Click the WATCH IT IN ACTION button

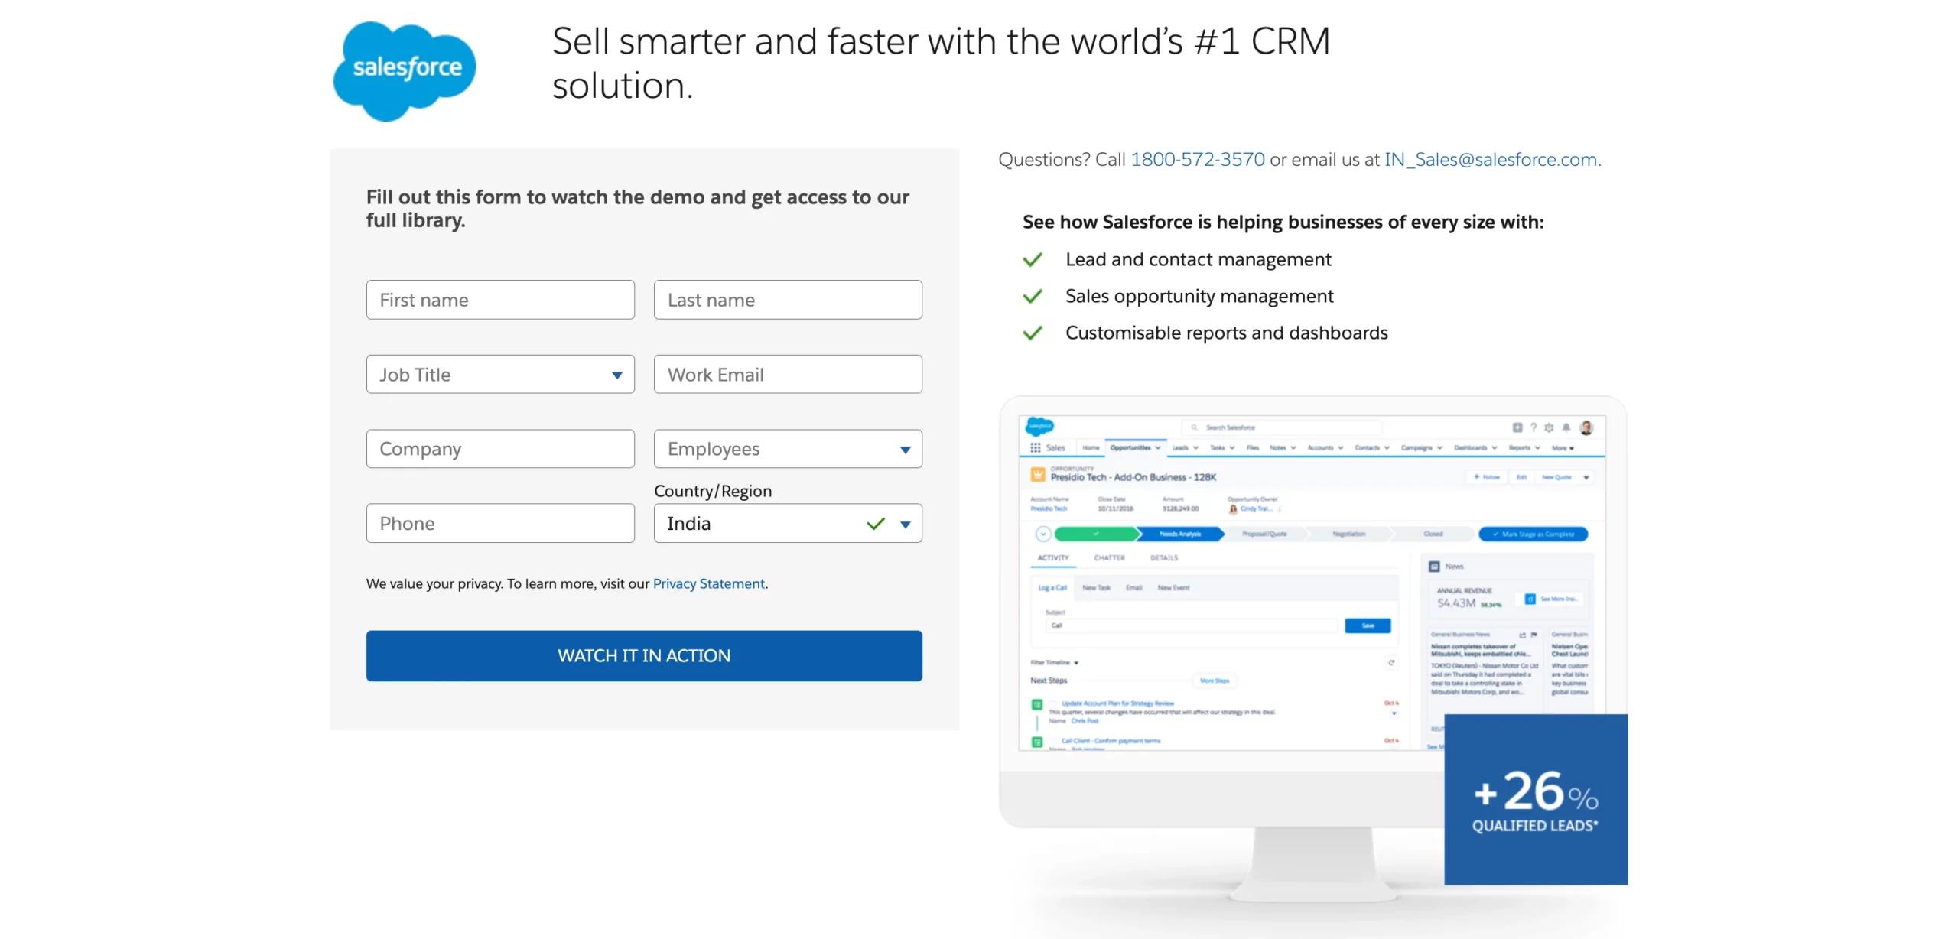click(644, 656)
